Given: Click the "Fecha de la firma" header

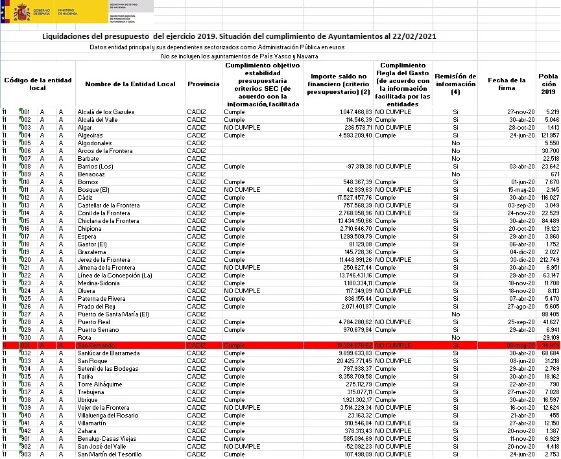Looking at the screenshot, I should coord(507,84).
